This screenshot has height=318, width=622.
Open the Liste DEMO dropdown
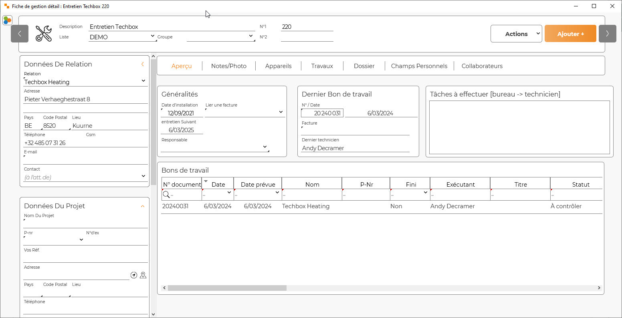coord(153,36)
